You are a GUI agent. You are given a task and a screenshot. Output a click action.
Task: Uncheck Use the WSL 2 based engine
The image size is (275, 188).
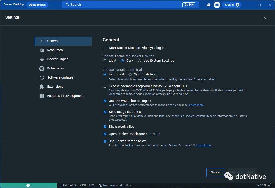(x=105, y=101)
